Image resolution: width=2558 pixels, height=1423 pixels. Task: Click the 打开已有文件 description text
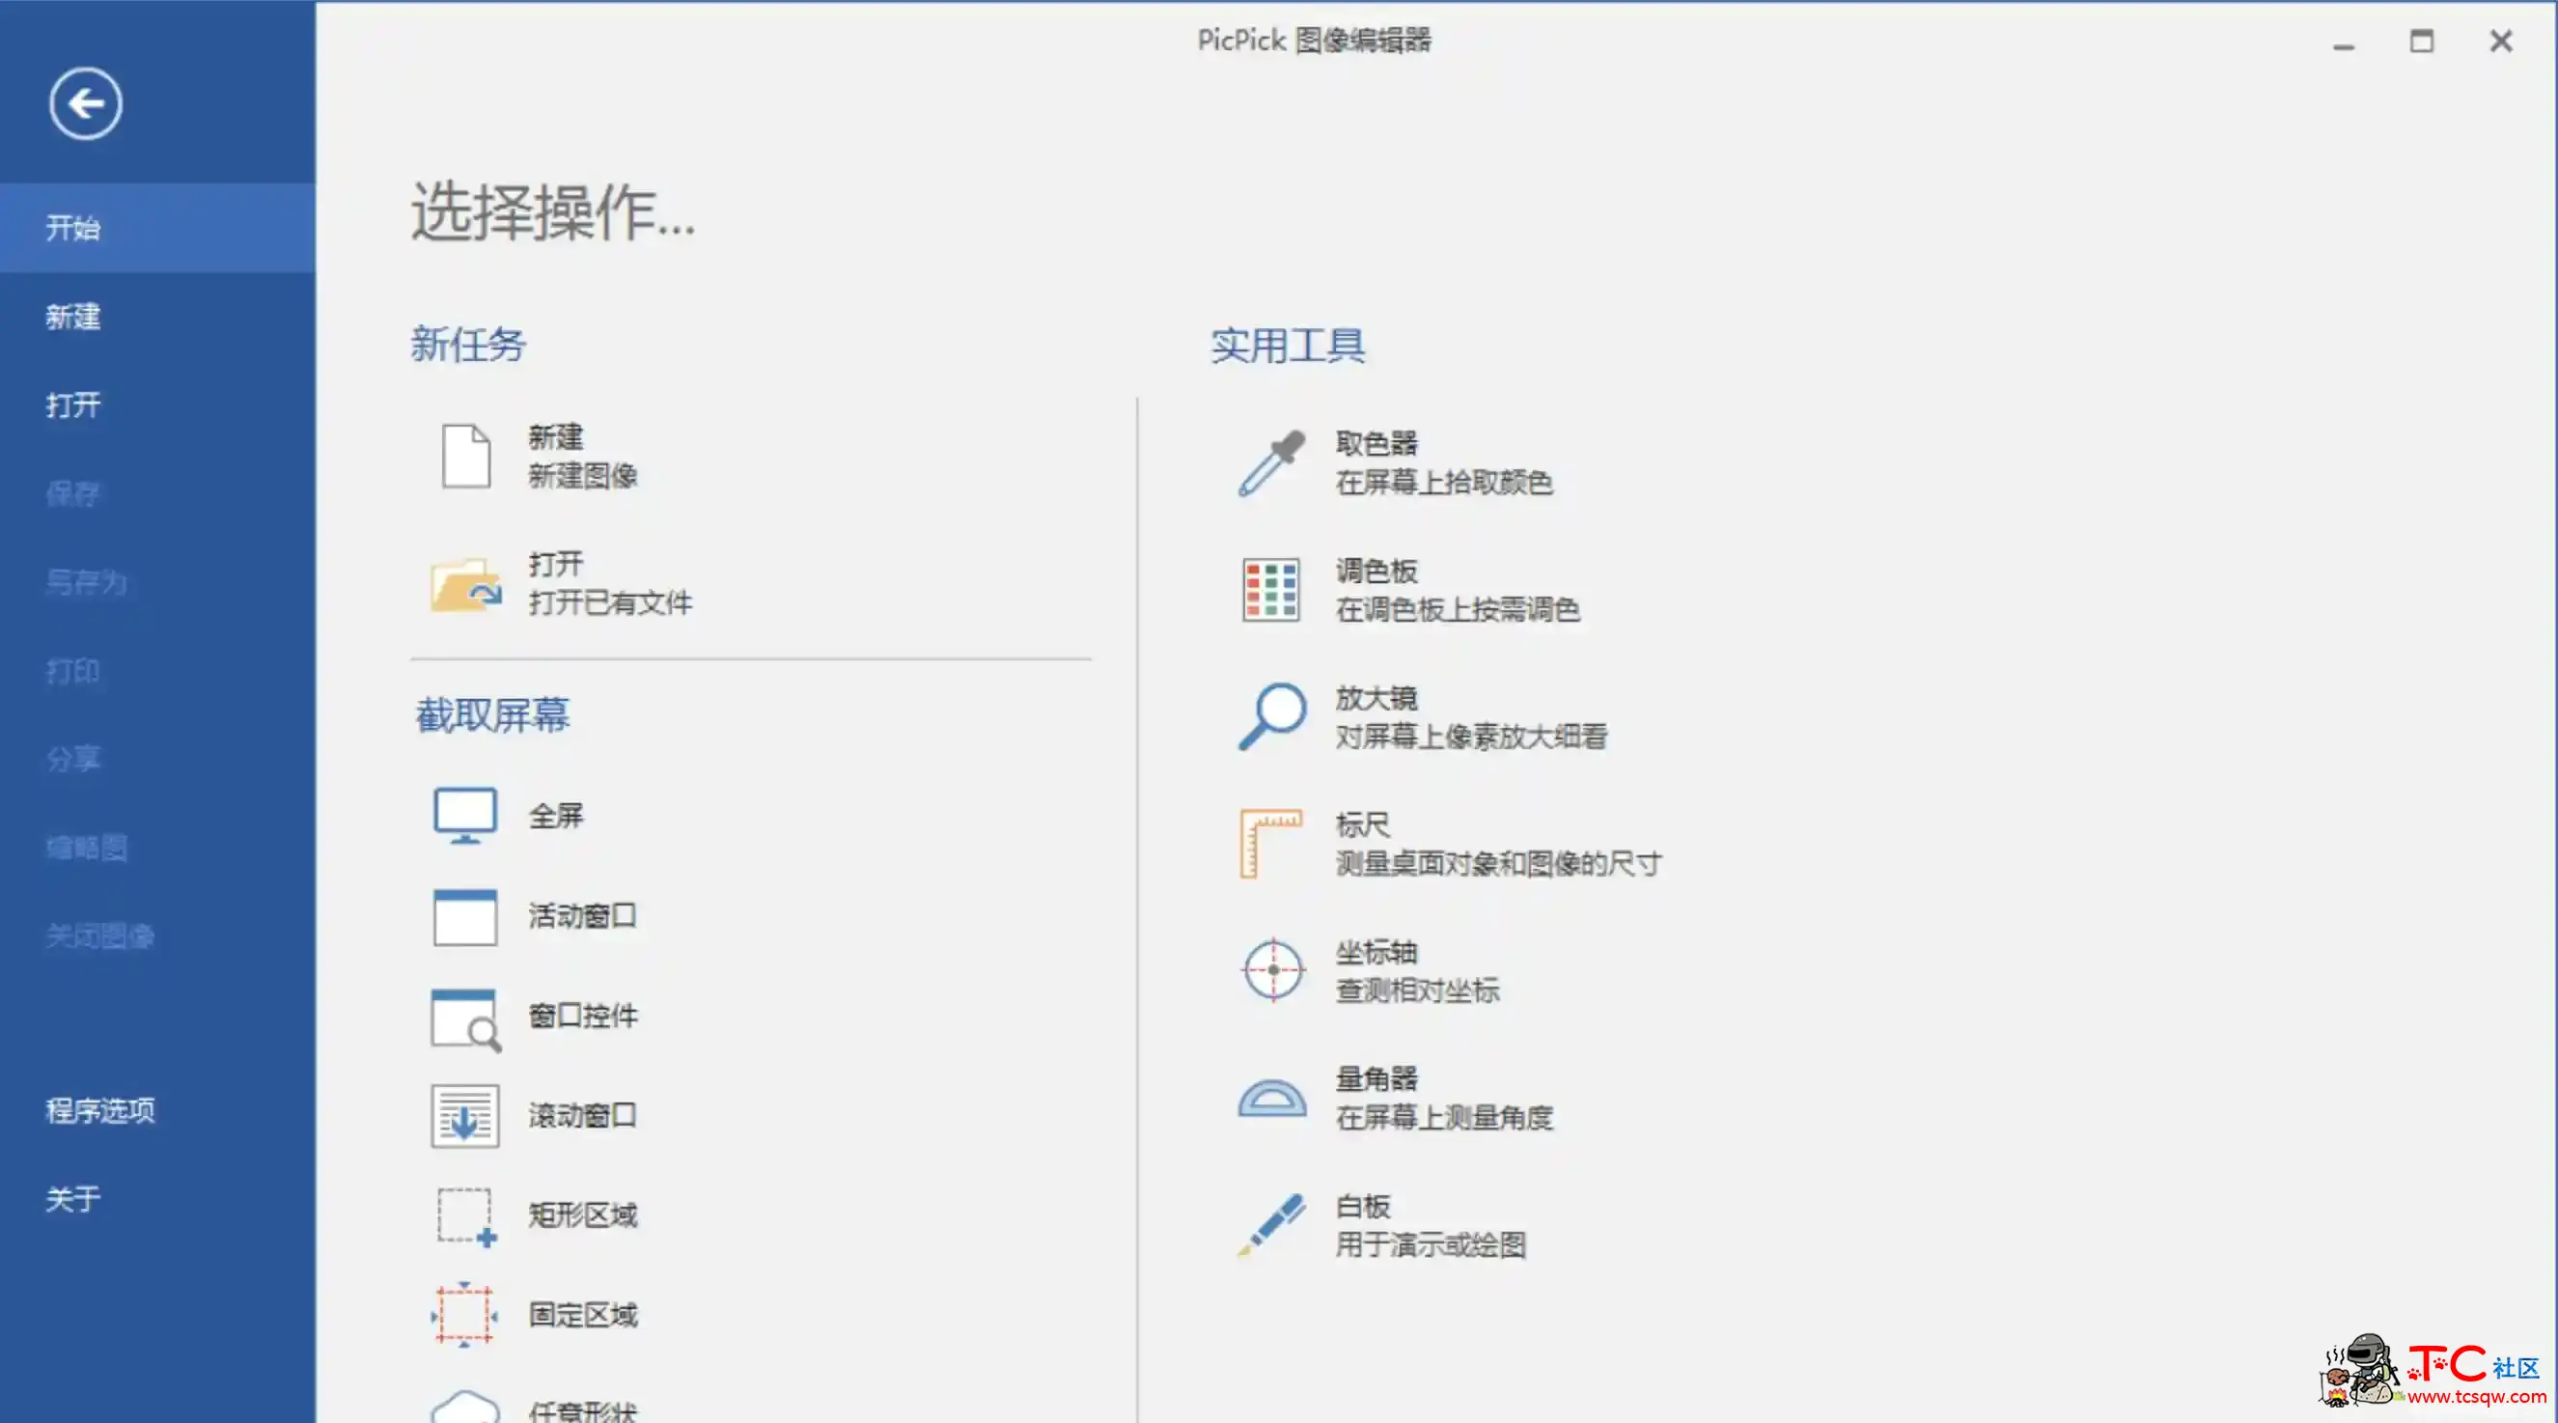coord(610,602)
